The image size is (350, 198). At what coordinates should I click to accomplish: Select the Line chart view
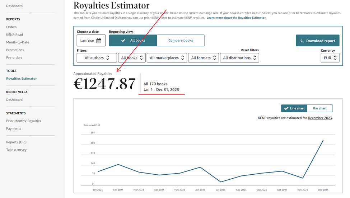(294, 108)
